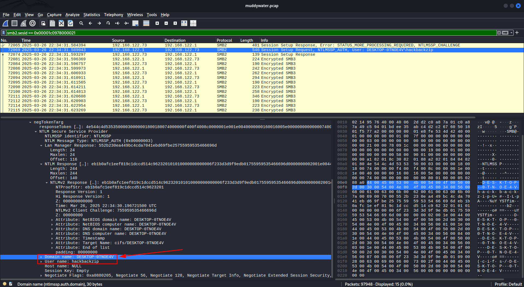The width and height of the screenshot is (524, 287).
Task: Open a capture file from toolbar
Action: 43,23
